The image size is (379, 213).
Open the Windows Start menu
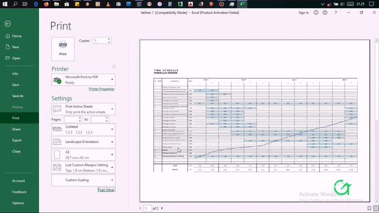click(5, 4)
